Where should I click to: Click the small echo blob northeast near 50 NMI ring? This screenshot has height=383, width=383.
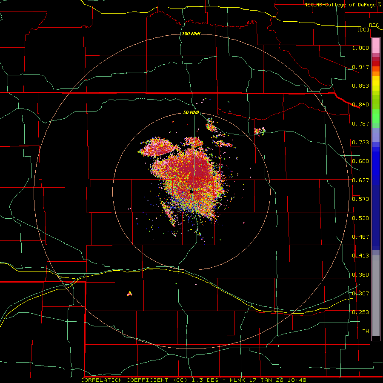tap(260, 131)
